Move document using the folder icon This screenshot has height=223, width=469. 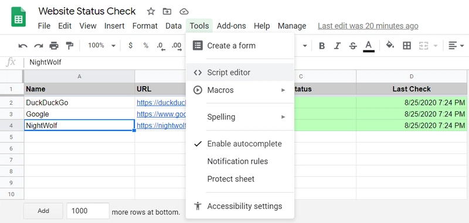point(167,12)
